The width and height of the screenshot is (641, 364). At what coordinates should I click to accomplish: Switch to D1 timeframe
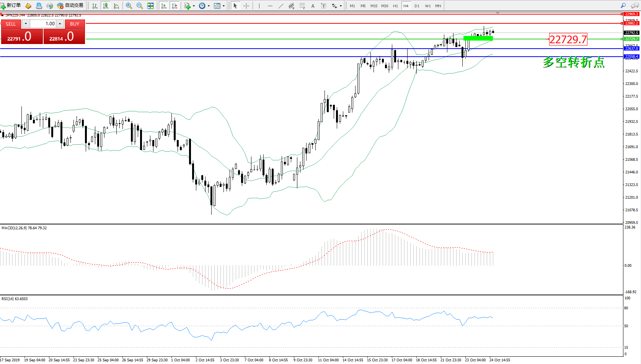point(417,6)
